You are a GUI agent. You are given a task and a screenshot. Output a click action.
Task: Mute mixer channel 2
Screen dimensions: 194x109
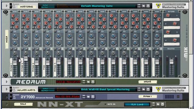click(22, 49)
